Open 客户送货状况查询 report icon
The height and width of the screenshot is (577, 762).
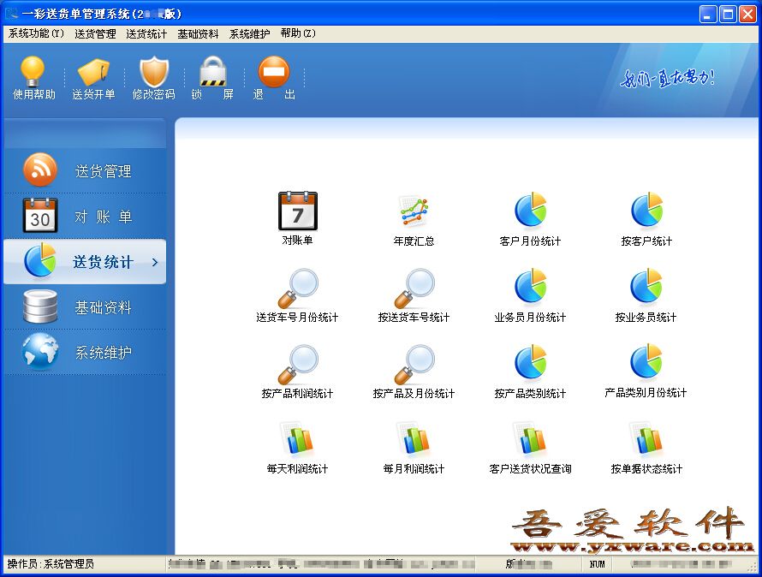coord(530,440)
